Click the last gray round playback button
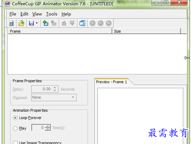Screen dimensions: 191x144 109,23
